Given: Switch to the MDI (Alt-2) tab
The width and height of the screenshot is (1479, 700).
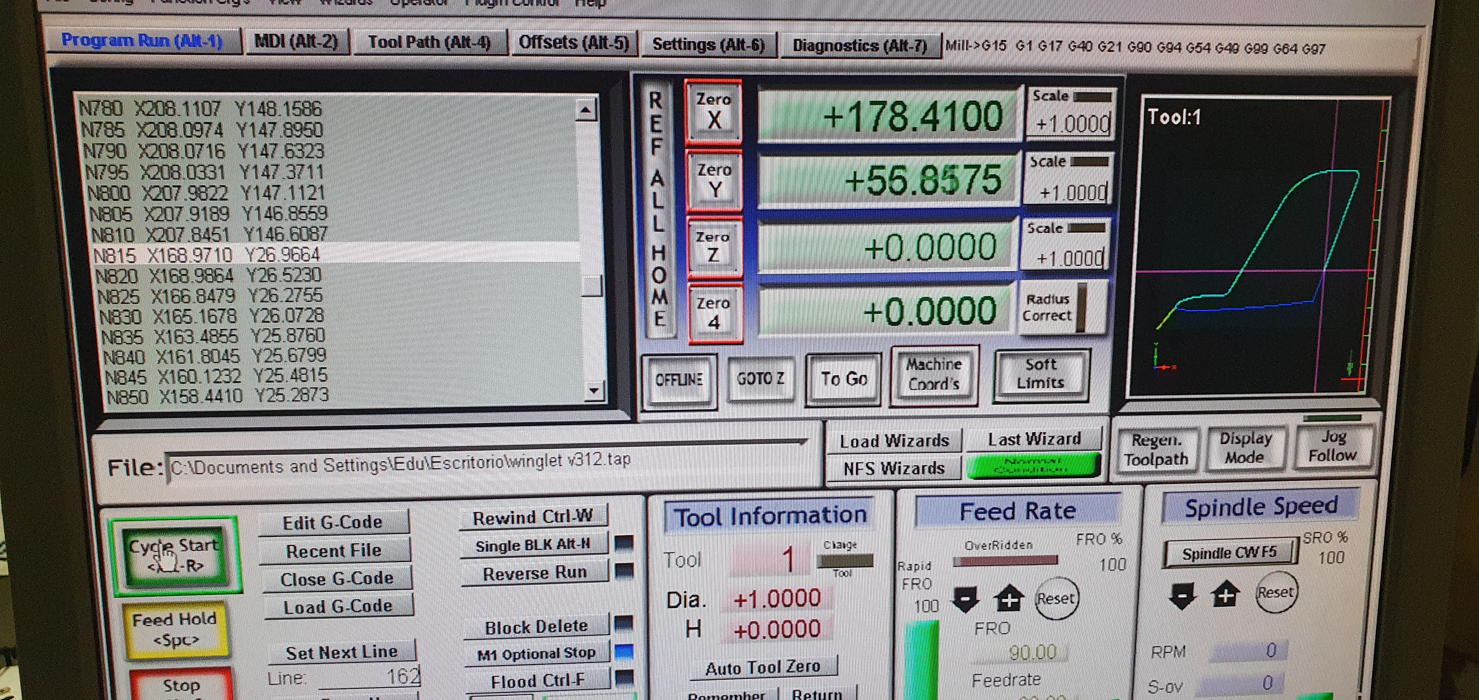Looking at the screenshot, I should click(x=296, y=42).
